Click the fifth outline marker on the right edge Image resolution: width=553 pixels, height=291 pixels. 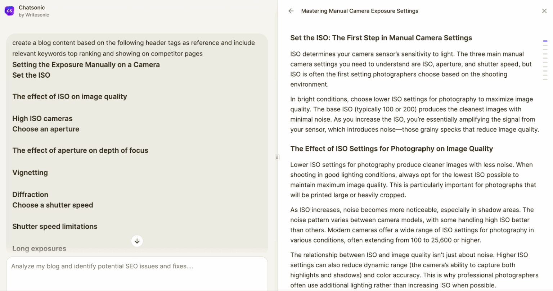click(x=545, y=58)
